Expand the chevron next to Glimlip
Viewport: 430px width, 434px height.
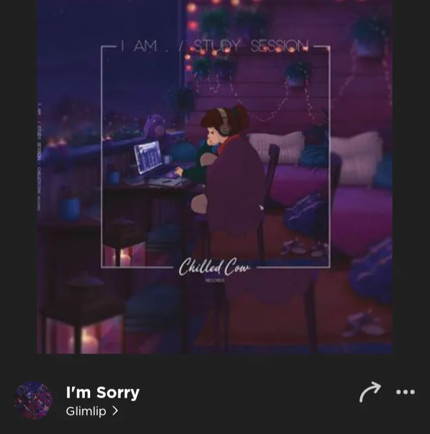coord(115,411)
